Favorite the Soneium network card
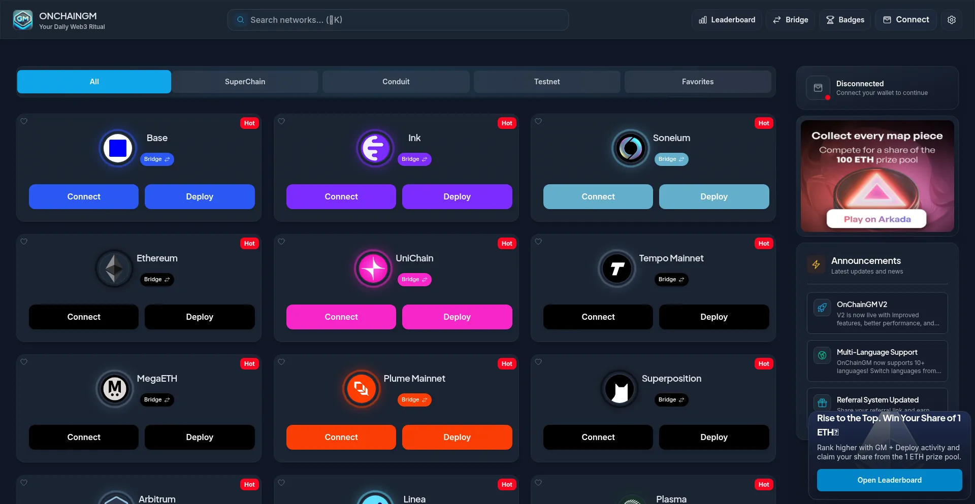Screen dimensions: 975x504 (x=538, y=121)
